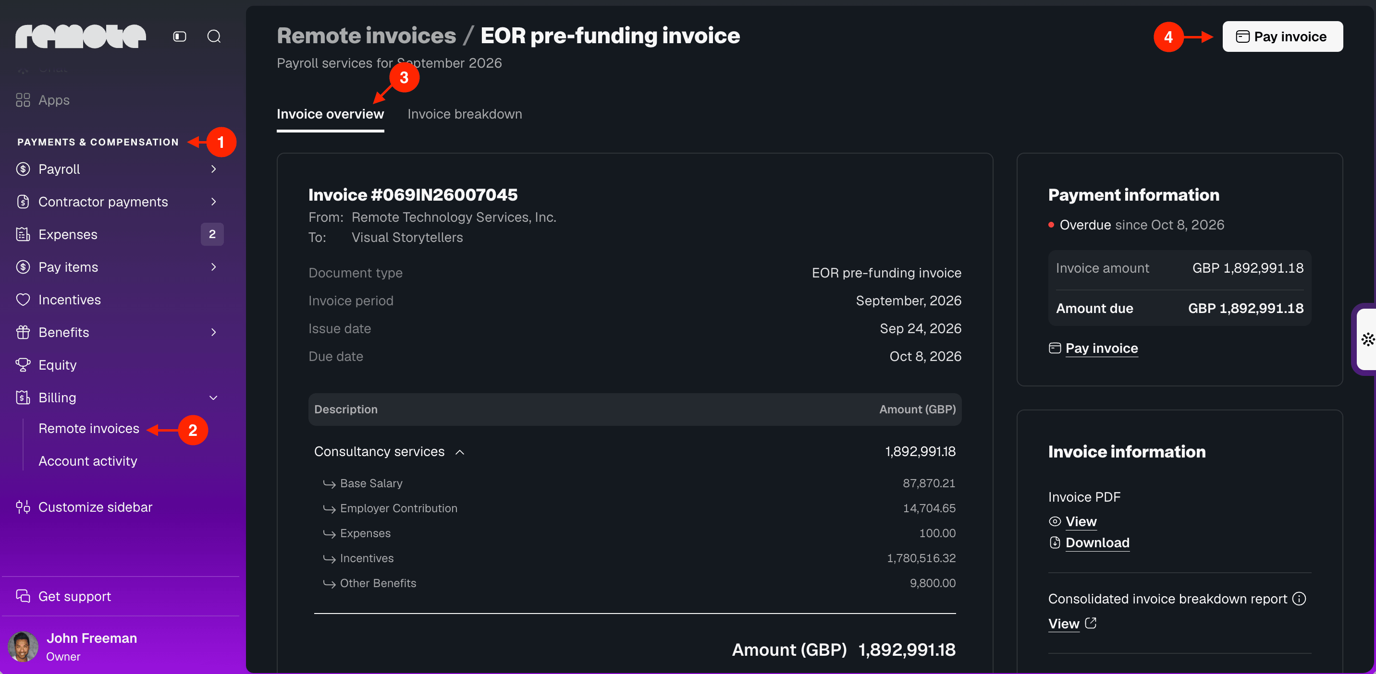Open Incentives in sidebar
1376x674 pixels.
pos(70,300)
